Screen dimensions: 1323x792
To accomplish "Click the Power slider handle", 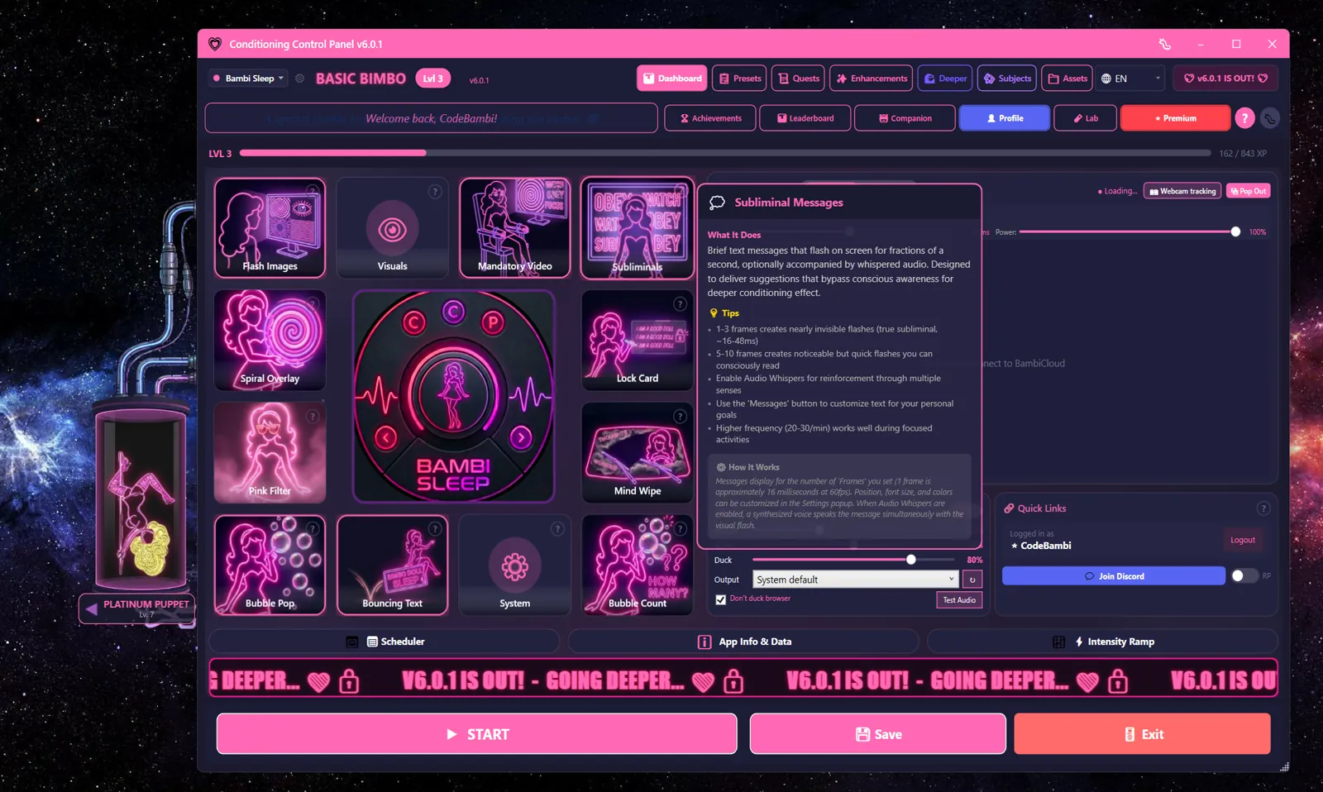I will click(1235, 232).
